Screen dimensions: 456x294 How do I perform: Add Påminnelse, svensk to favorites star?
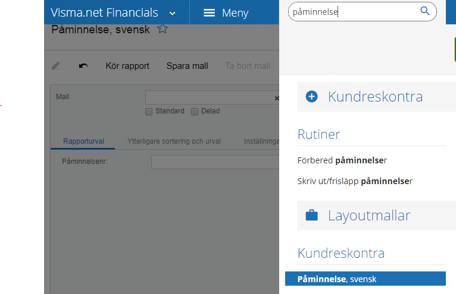pos(163,29)
